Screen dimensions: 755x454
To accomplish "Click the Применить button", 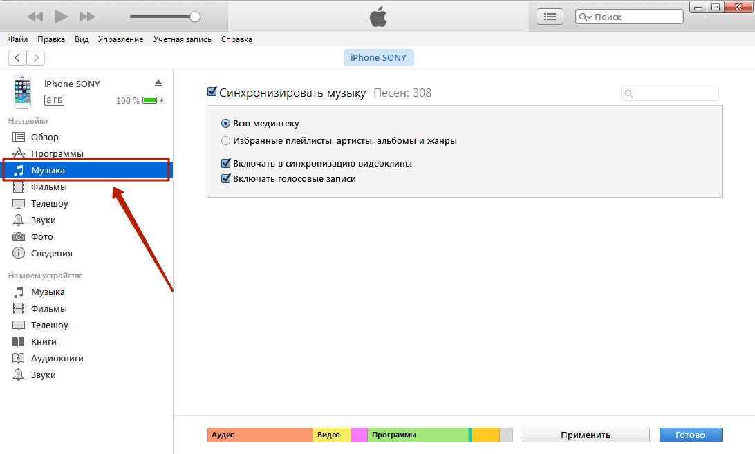I will [586, 435].
